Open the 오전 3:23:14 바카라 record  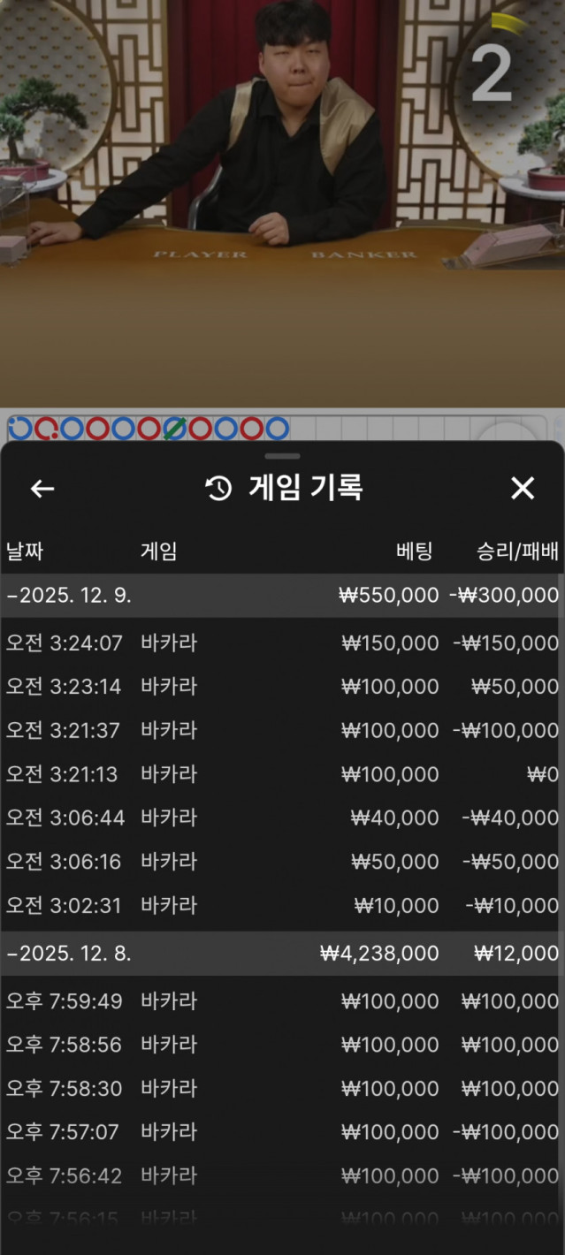[282, 687]
